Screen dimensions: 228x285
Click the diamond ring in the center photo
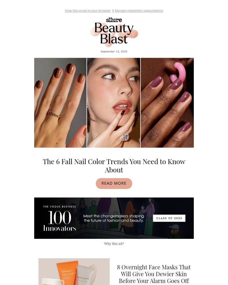point(125,137)
